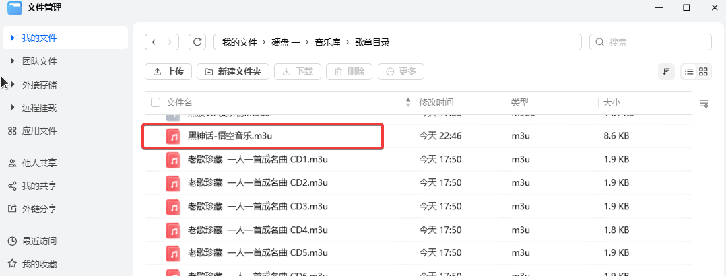Open the sort order button

[x=666, y=71]
